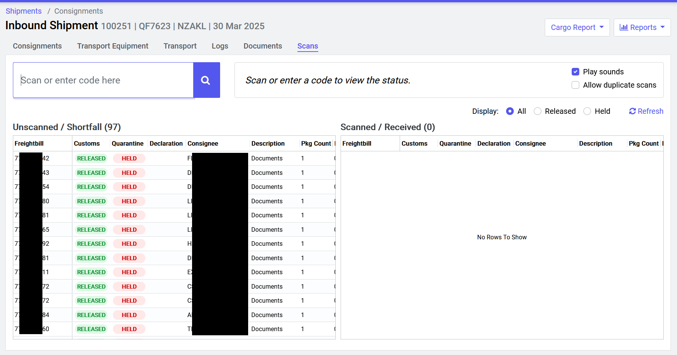Click RELEASED badge in freightbill ending 42 row
677x355 pixels.
tap(91, 158)
